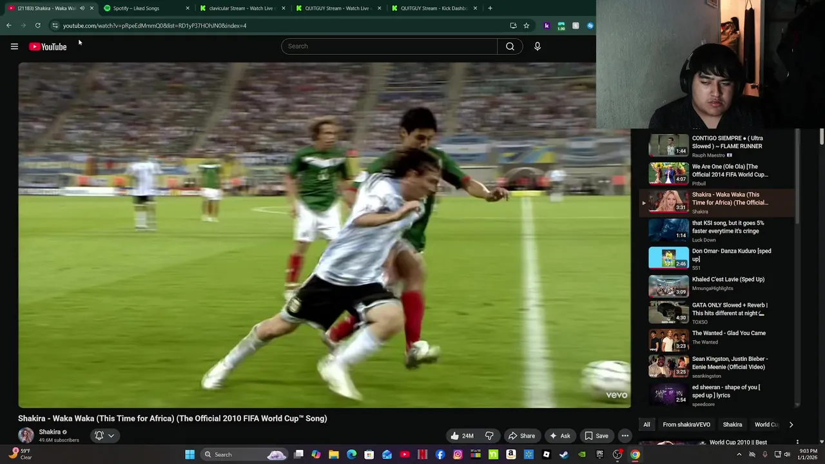825x464 pixels.
Task: Like the Waka Waka video
Action: tap(461, 436)
